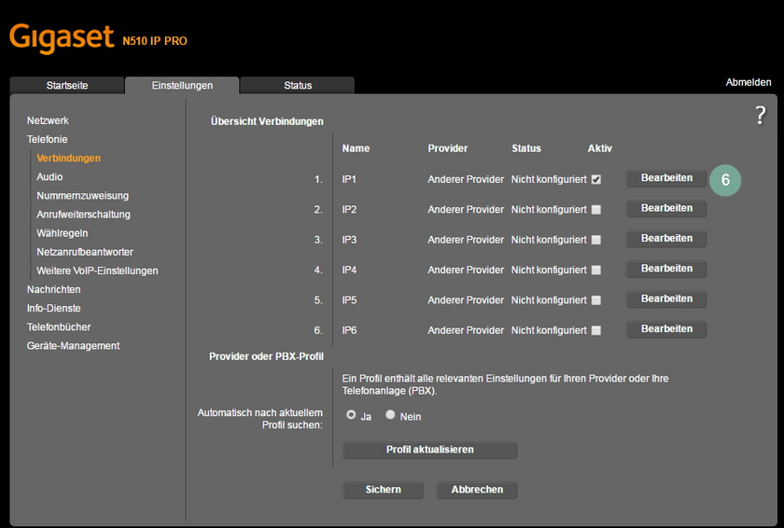
Task: Select the Nein radio button
Action: 391,415
